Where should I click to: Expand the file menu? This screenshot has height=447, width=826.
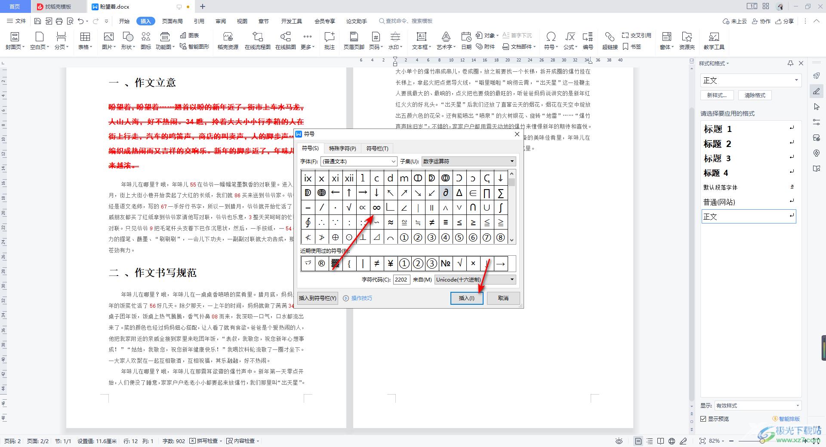tap(17, 21)
